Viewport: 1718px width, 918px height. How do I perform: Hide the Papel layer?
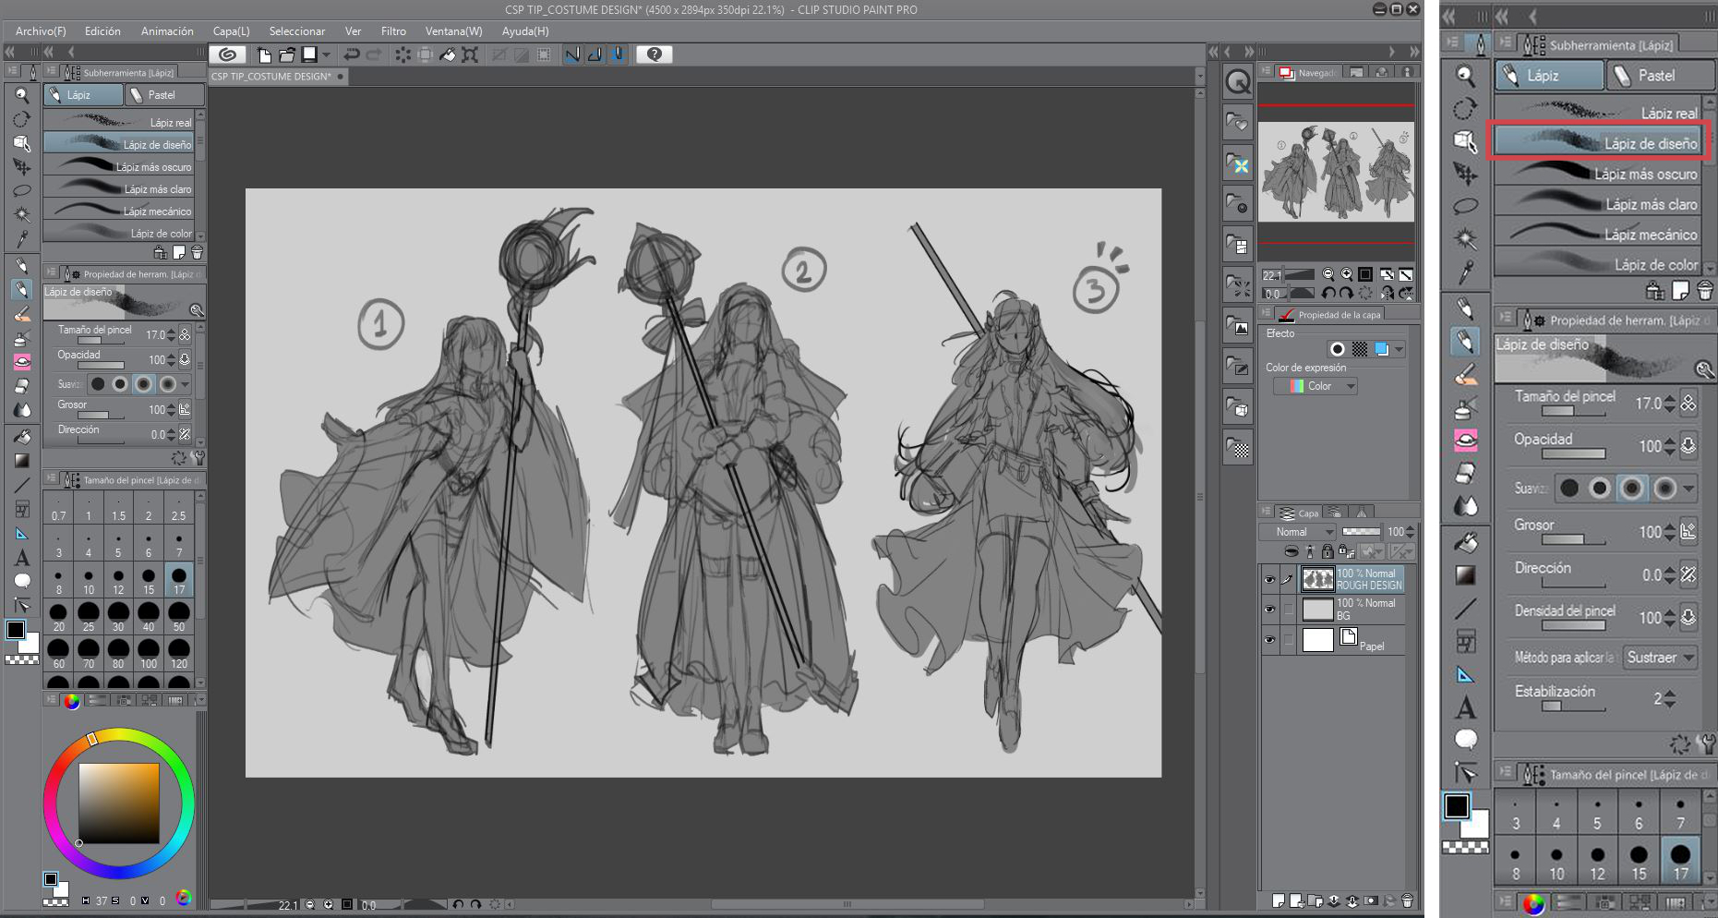tap(1269, 640)
